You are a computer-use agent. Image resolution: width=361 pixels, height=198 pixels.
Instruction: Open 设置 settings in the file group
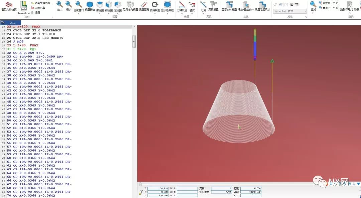coord(36,13)
